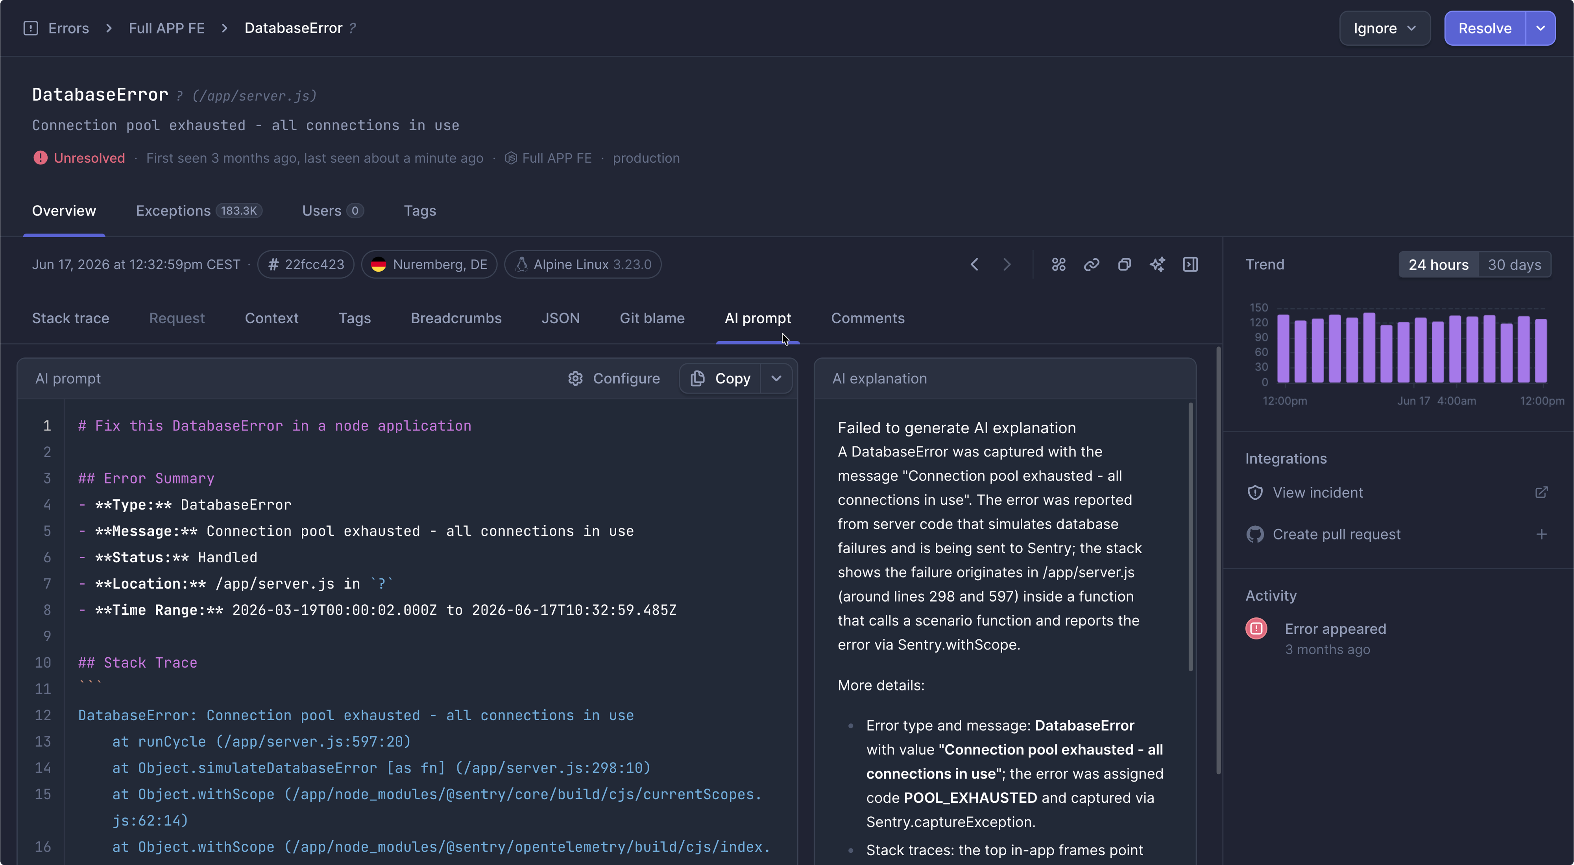Toggle the side panel icon

click(1190, 264)
